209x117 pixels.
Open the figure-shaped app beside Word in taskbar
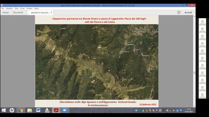point(47,110)
